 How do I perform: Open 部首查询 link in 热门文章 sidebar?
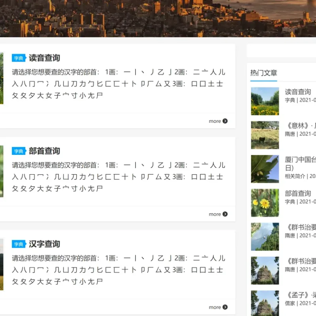tap(298, 194)
